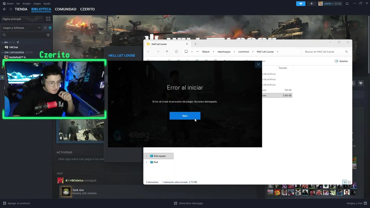Click Explorer forward arrow
The width and height of the screenshot is (370, 208).
(158, 52)
